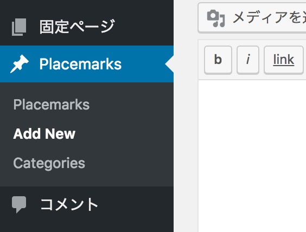Viewport: 306px width, 232px height.
Task: Click the pushpin icon next to Placemarks
Action: pos(20,64)
